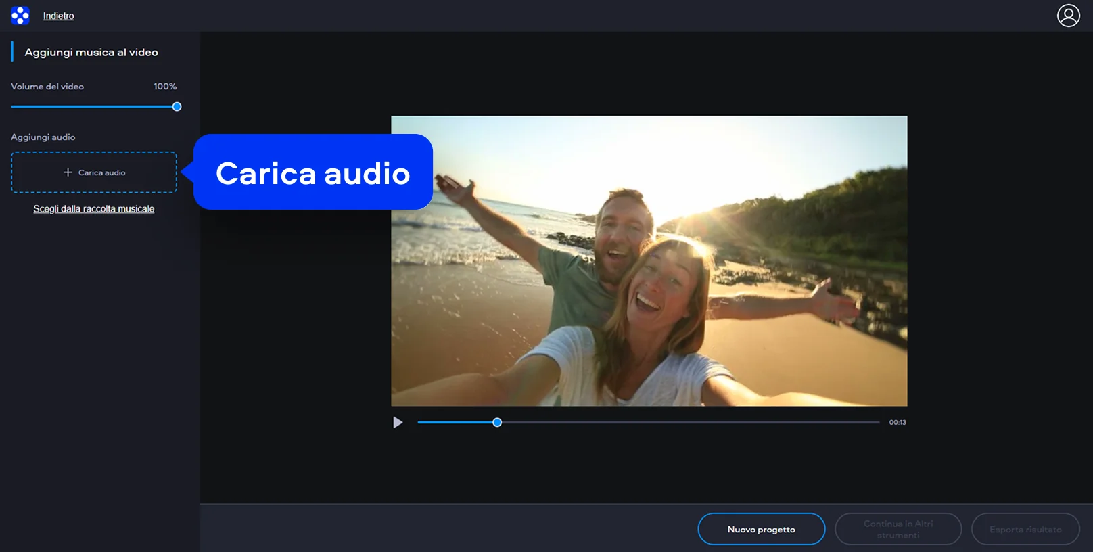
Task: Click the app logo icon
Action: pos(20,16)
